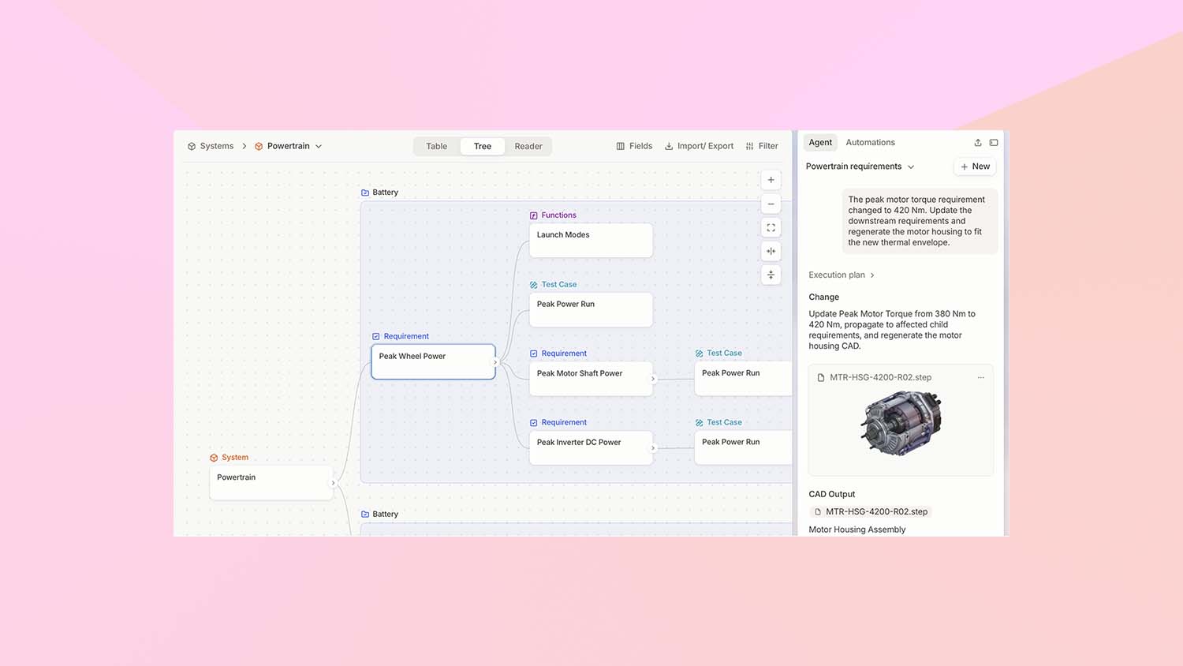Open the Powertrain breadcrumb dropdown chevron

319,146
